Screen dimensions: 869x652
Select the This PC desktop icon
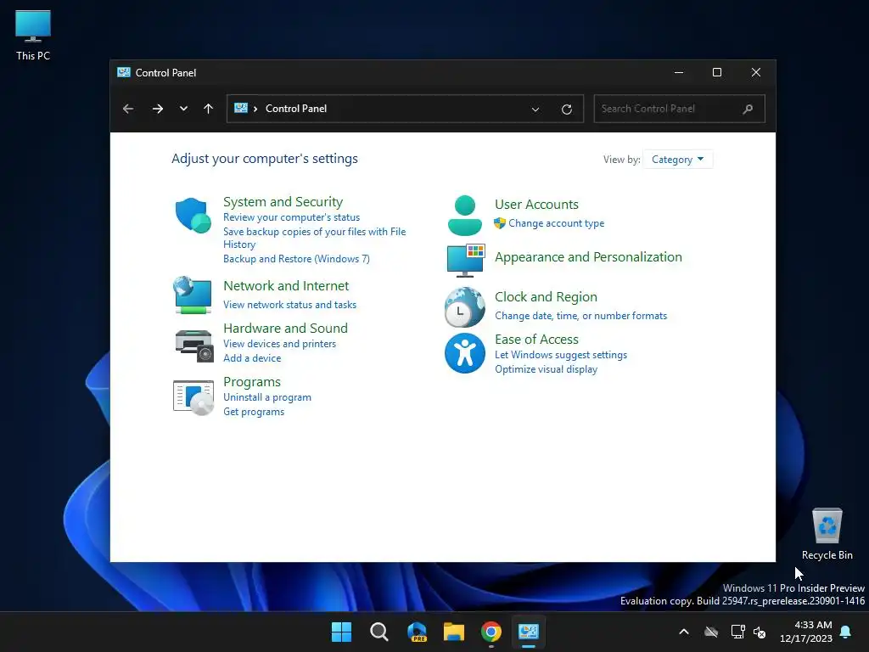(x=33, y=35)
